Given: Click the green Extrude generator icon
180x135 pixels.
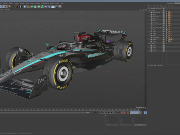Looking at the screenshot, I should coord(35,6).
